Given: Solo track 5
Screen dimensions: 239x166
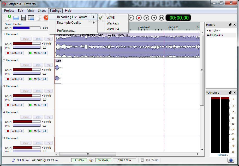Looking at the screenshot, I should pyautogui.click(x=38, y=143).
